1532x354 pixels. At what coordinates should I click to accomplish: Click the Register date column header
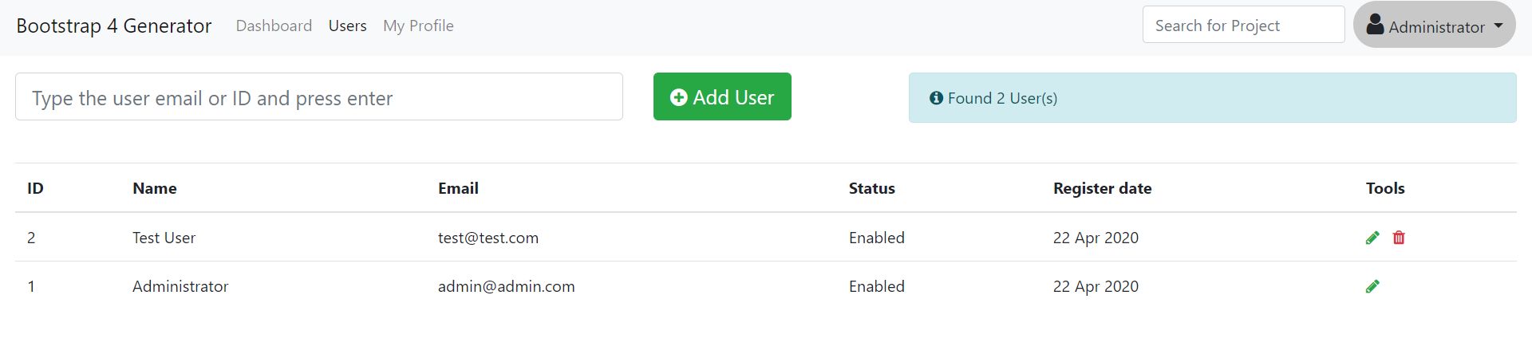coord(1102,188)
